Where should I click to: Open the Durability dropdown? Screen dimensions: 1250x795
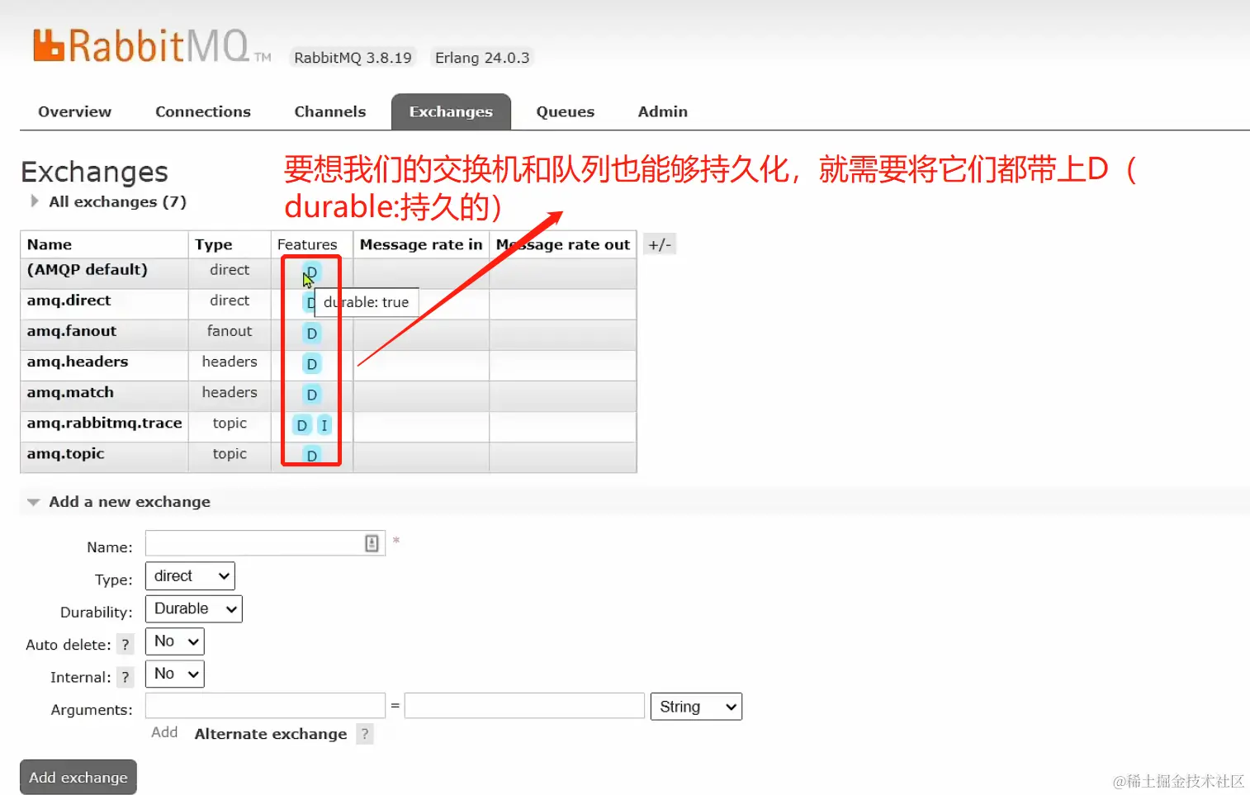pyautogui.click(x=194, y=609)
